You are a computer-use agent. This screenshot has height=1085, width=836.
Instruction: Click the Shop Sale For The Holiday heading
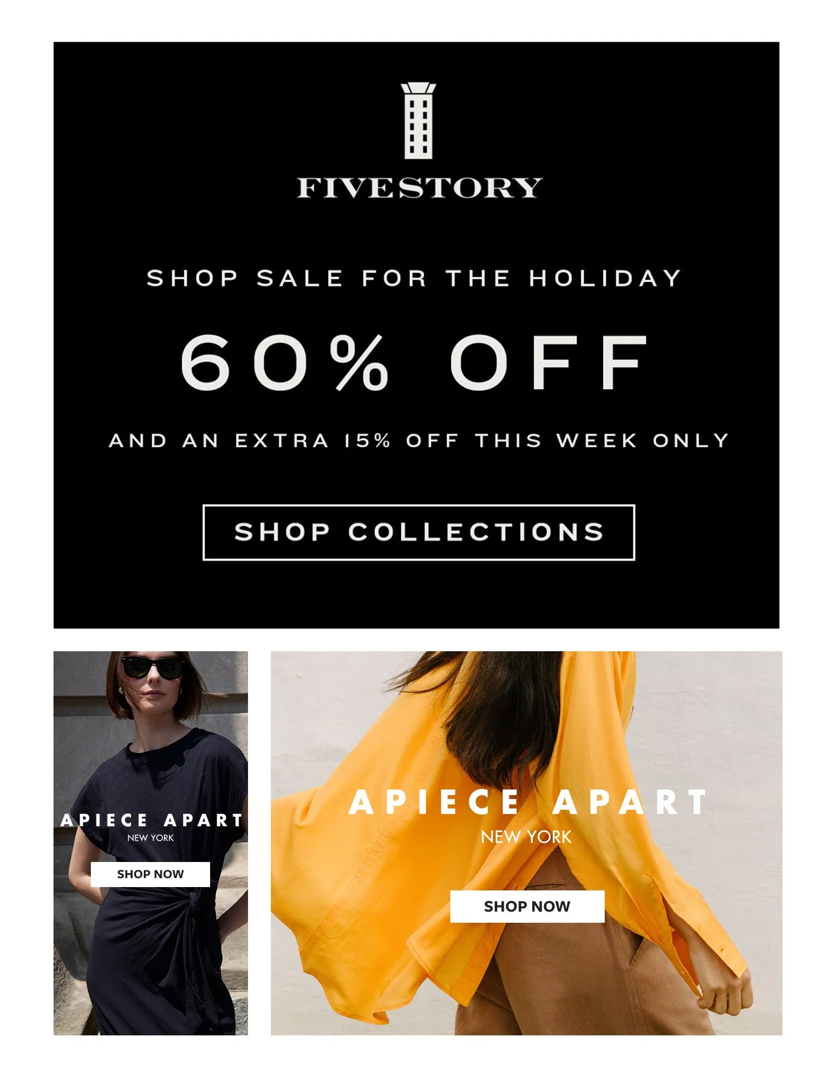pyautogui.click(x=414, y=278)
